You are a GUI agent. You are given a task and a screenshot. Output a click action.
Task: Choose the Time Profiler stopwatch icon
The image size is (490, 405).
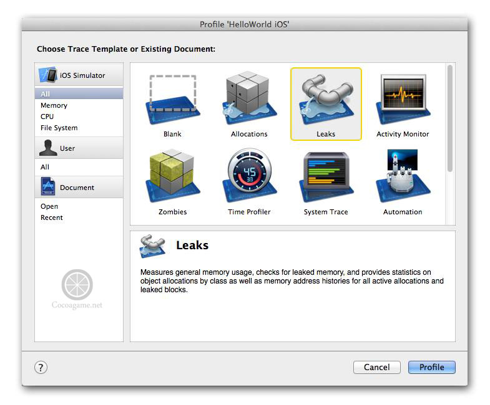click(x=249, y=175)
